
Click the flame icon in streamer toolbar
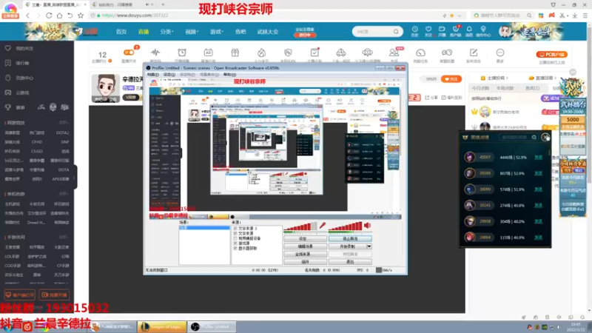tap(261, 53)
